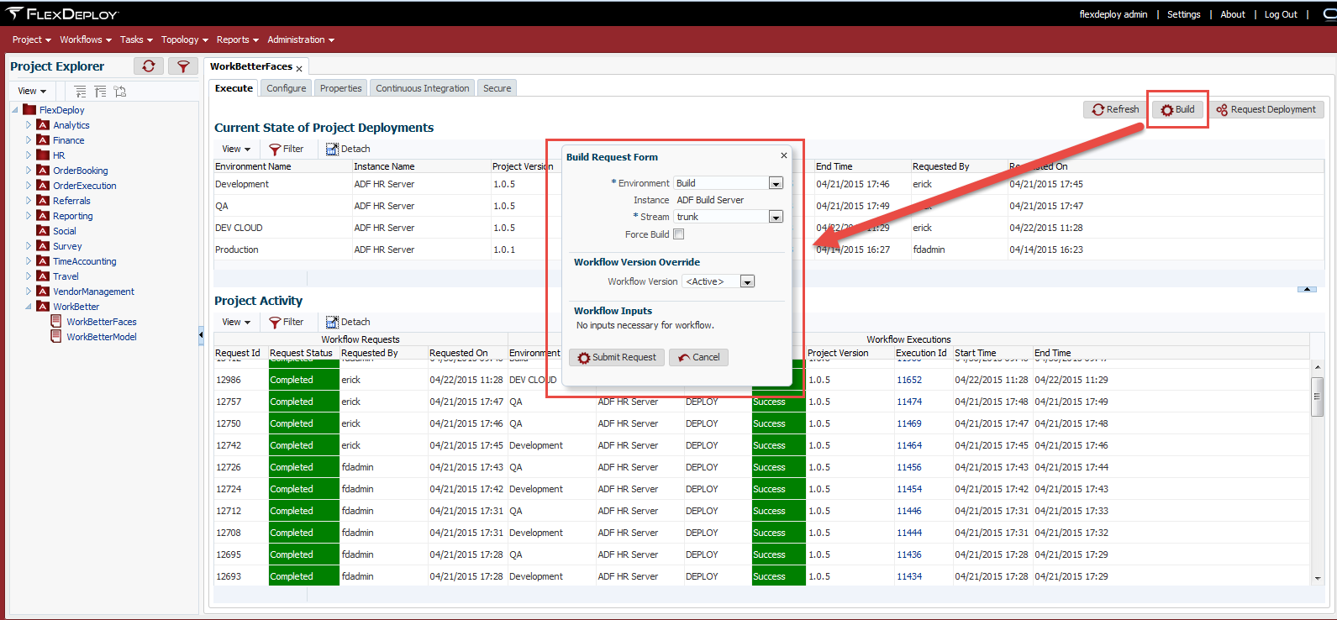Viewport: 1337px width, 620px height.
Task: Open View menu in Current State section
Action: point(236,150)
